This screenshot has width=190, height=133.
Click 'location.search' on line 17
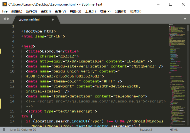pos(52,121)
